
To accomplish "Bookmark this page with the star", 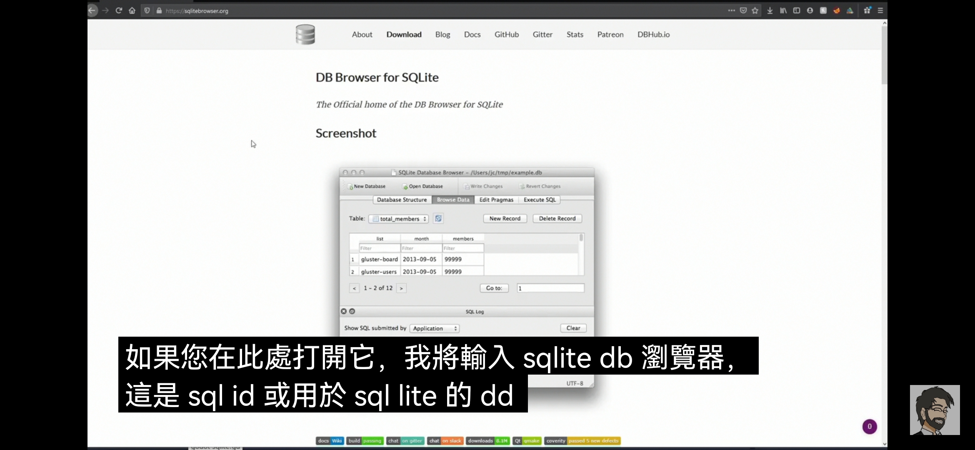I will 755,10.
